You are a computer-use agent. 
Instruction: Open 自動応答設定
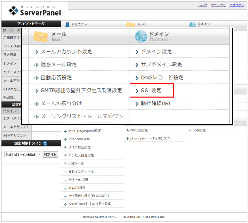click(x=56, y=77)
